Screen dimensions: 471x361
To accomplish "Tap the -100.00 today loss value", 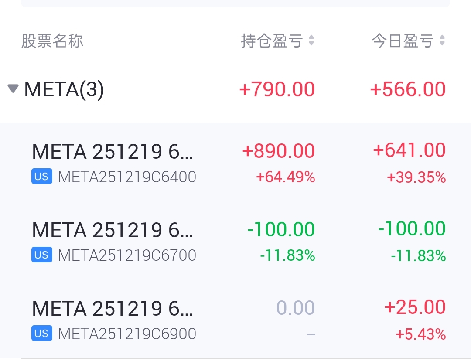I will 412,228.
